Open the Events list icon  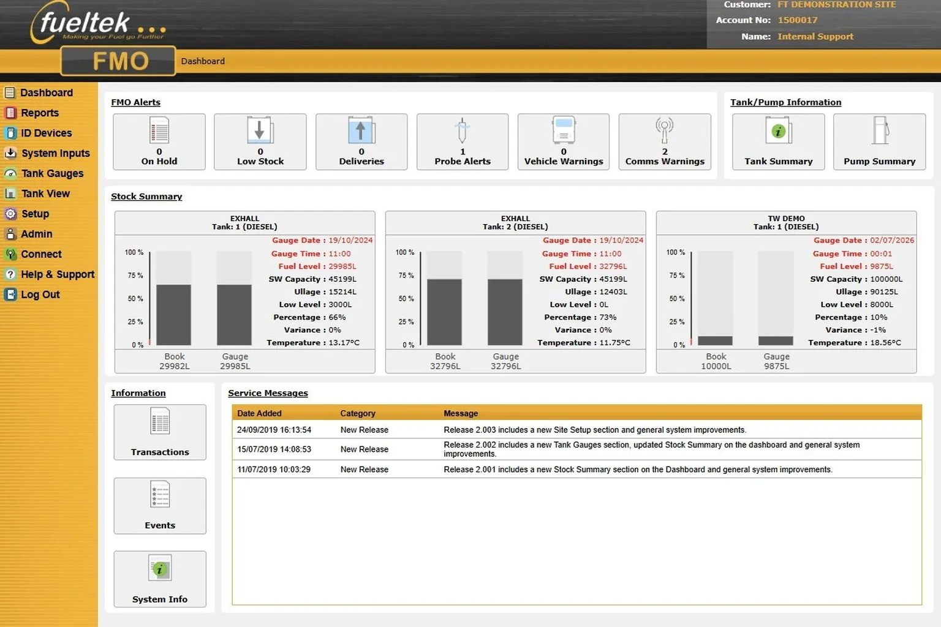point(160,495)
